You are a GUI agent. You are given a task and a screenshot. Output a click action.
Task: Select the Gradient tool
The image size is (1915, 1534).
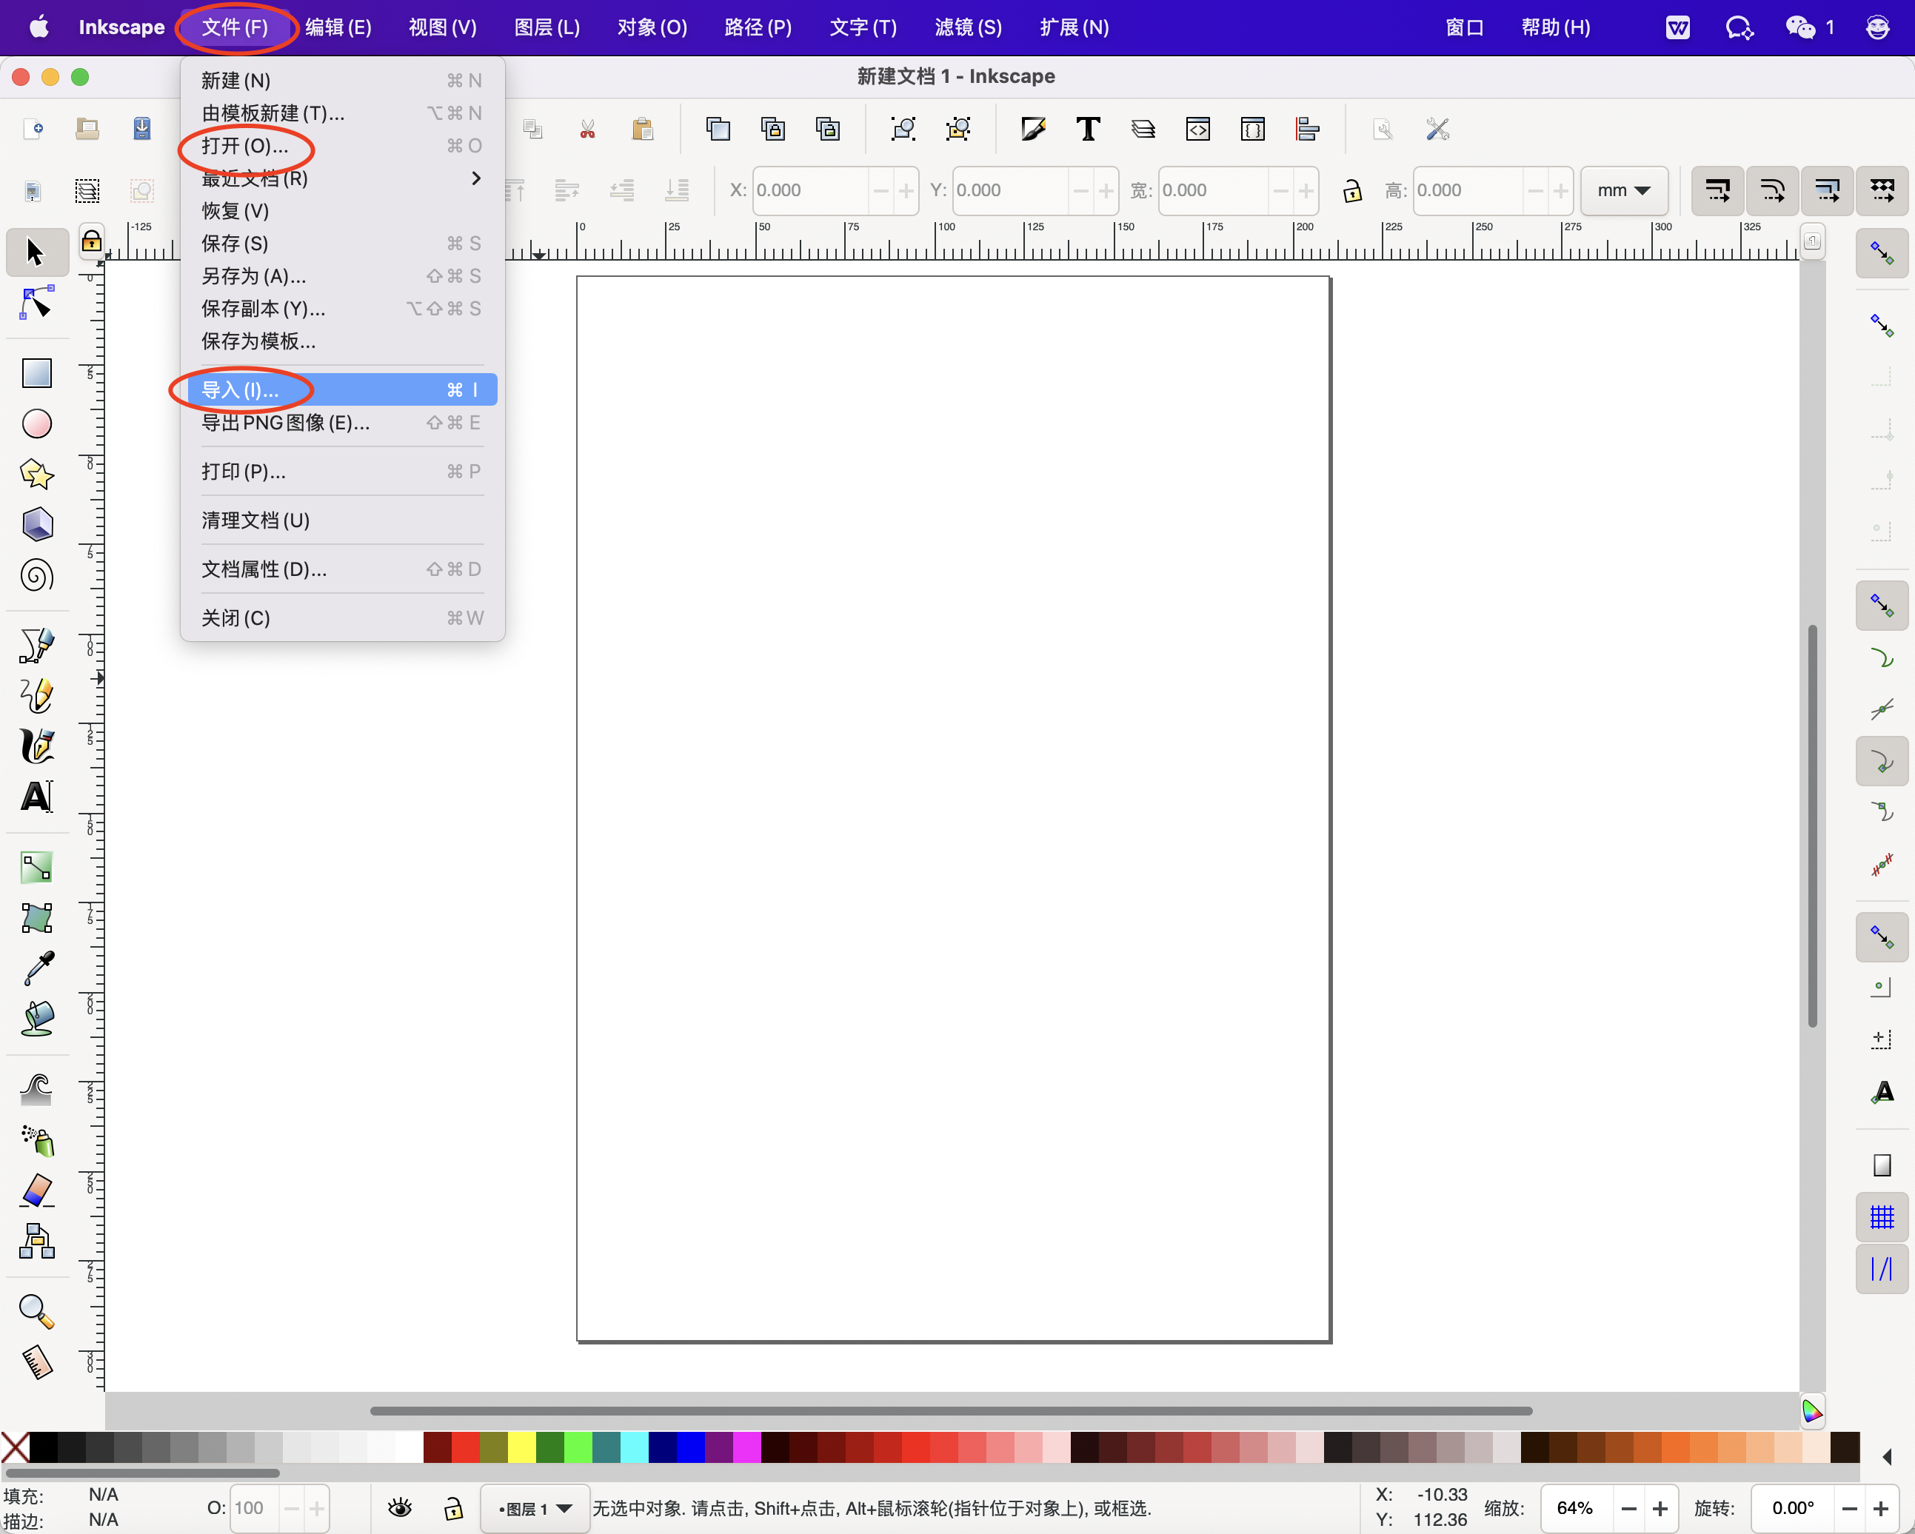[x=36, y=868]
